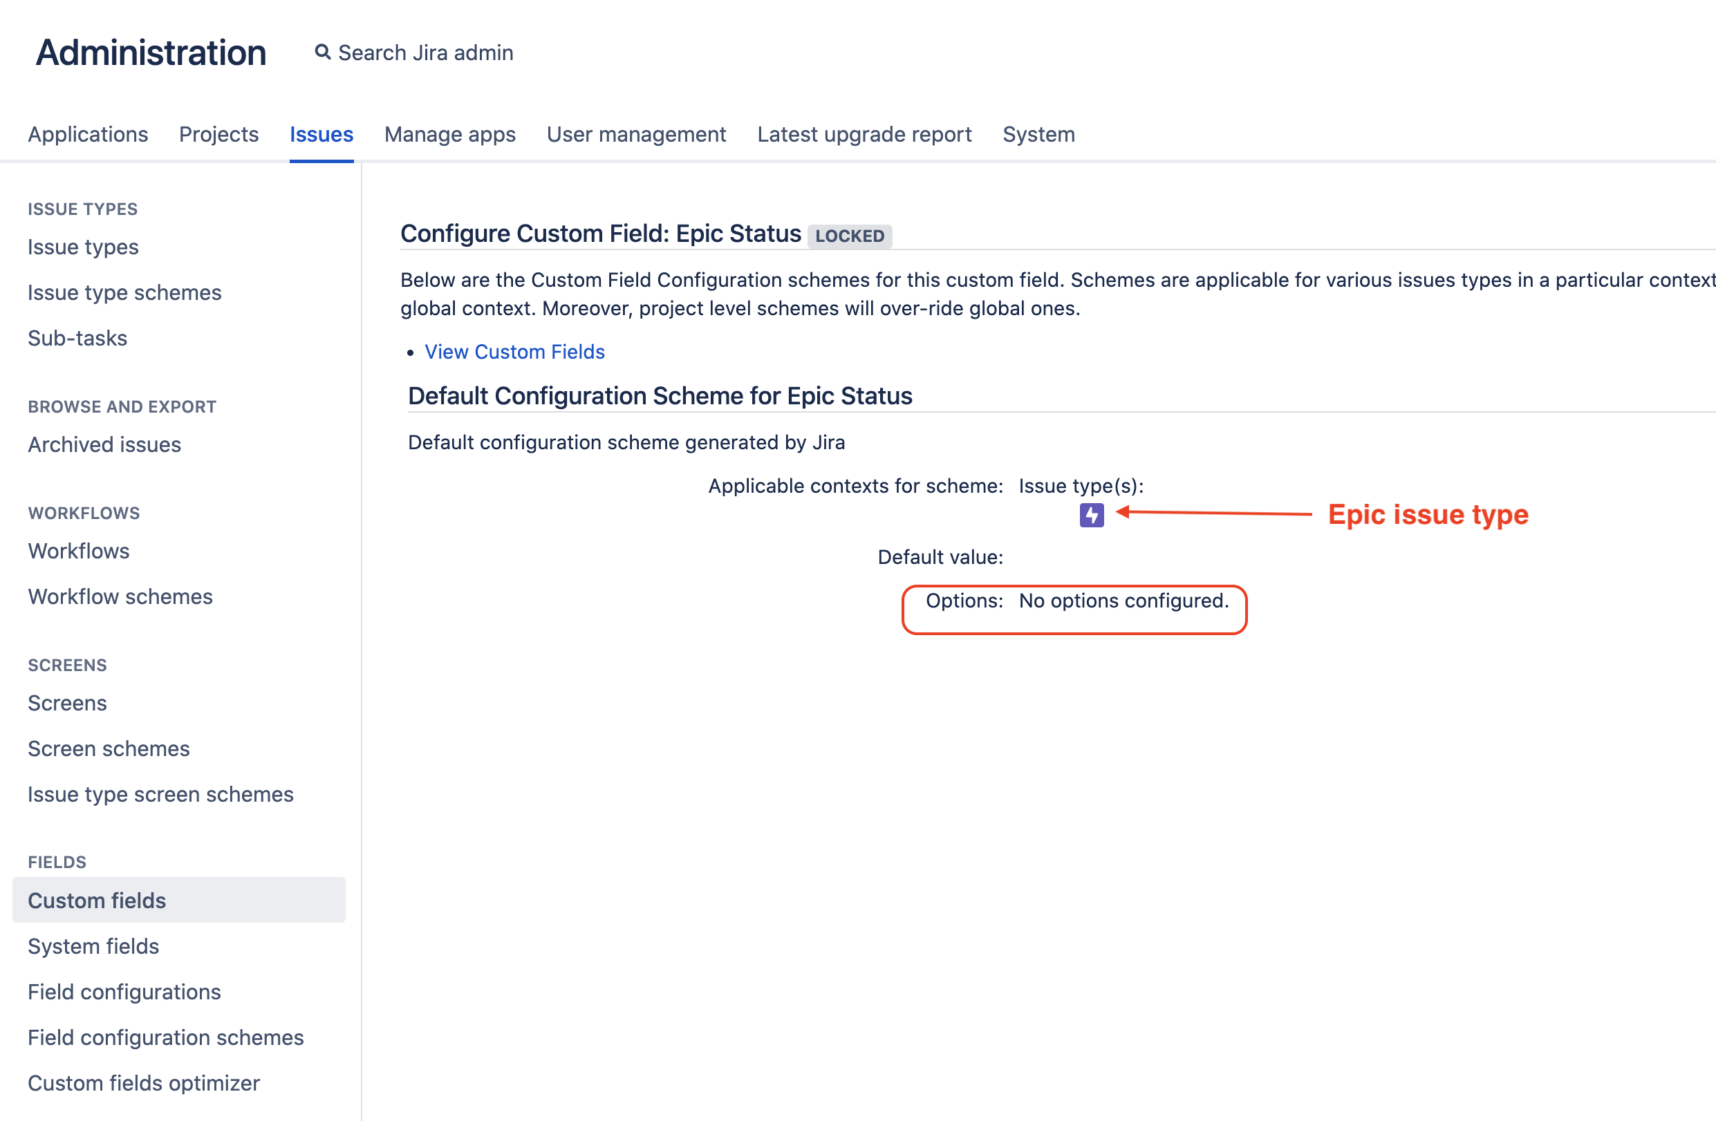
Task: Open the Latest upgrade report tab
Action: point(864,134)
